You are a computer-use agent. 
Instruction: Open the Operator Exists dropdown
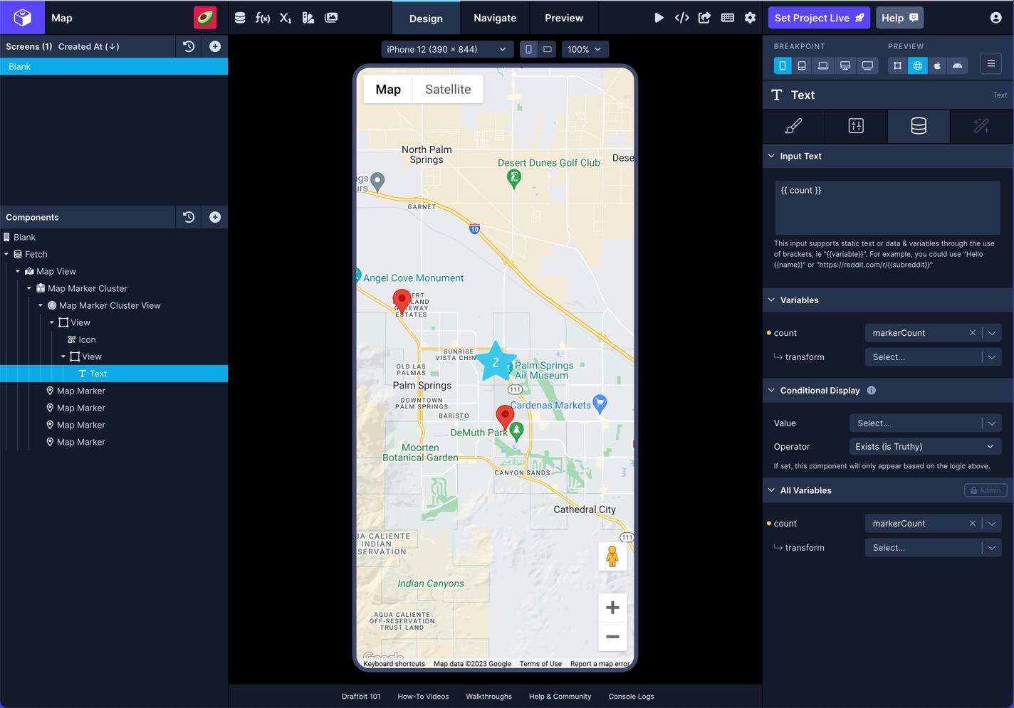coord(926,447)
